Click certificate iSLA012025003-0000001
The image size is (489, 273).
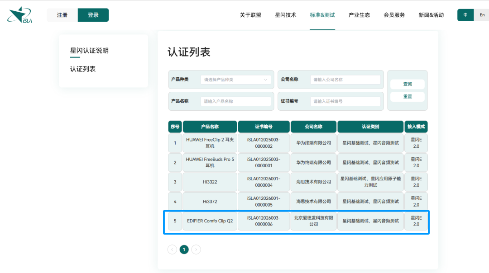click(x=264, y=163)
